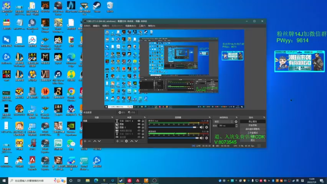The height and width of the screenshot is (184, 327).
Task: Click the 停止推流 button
Action: point(253,121)
